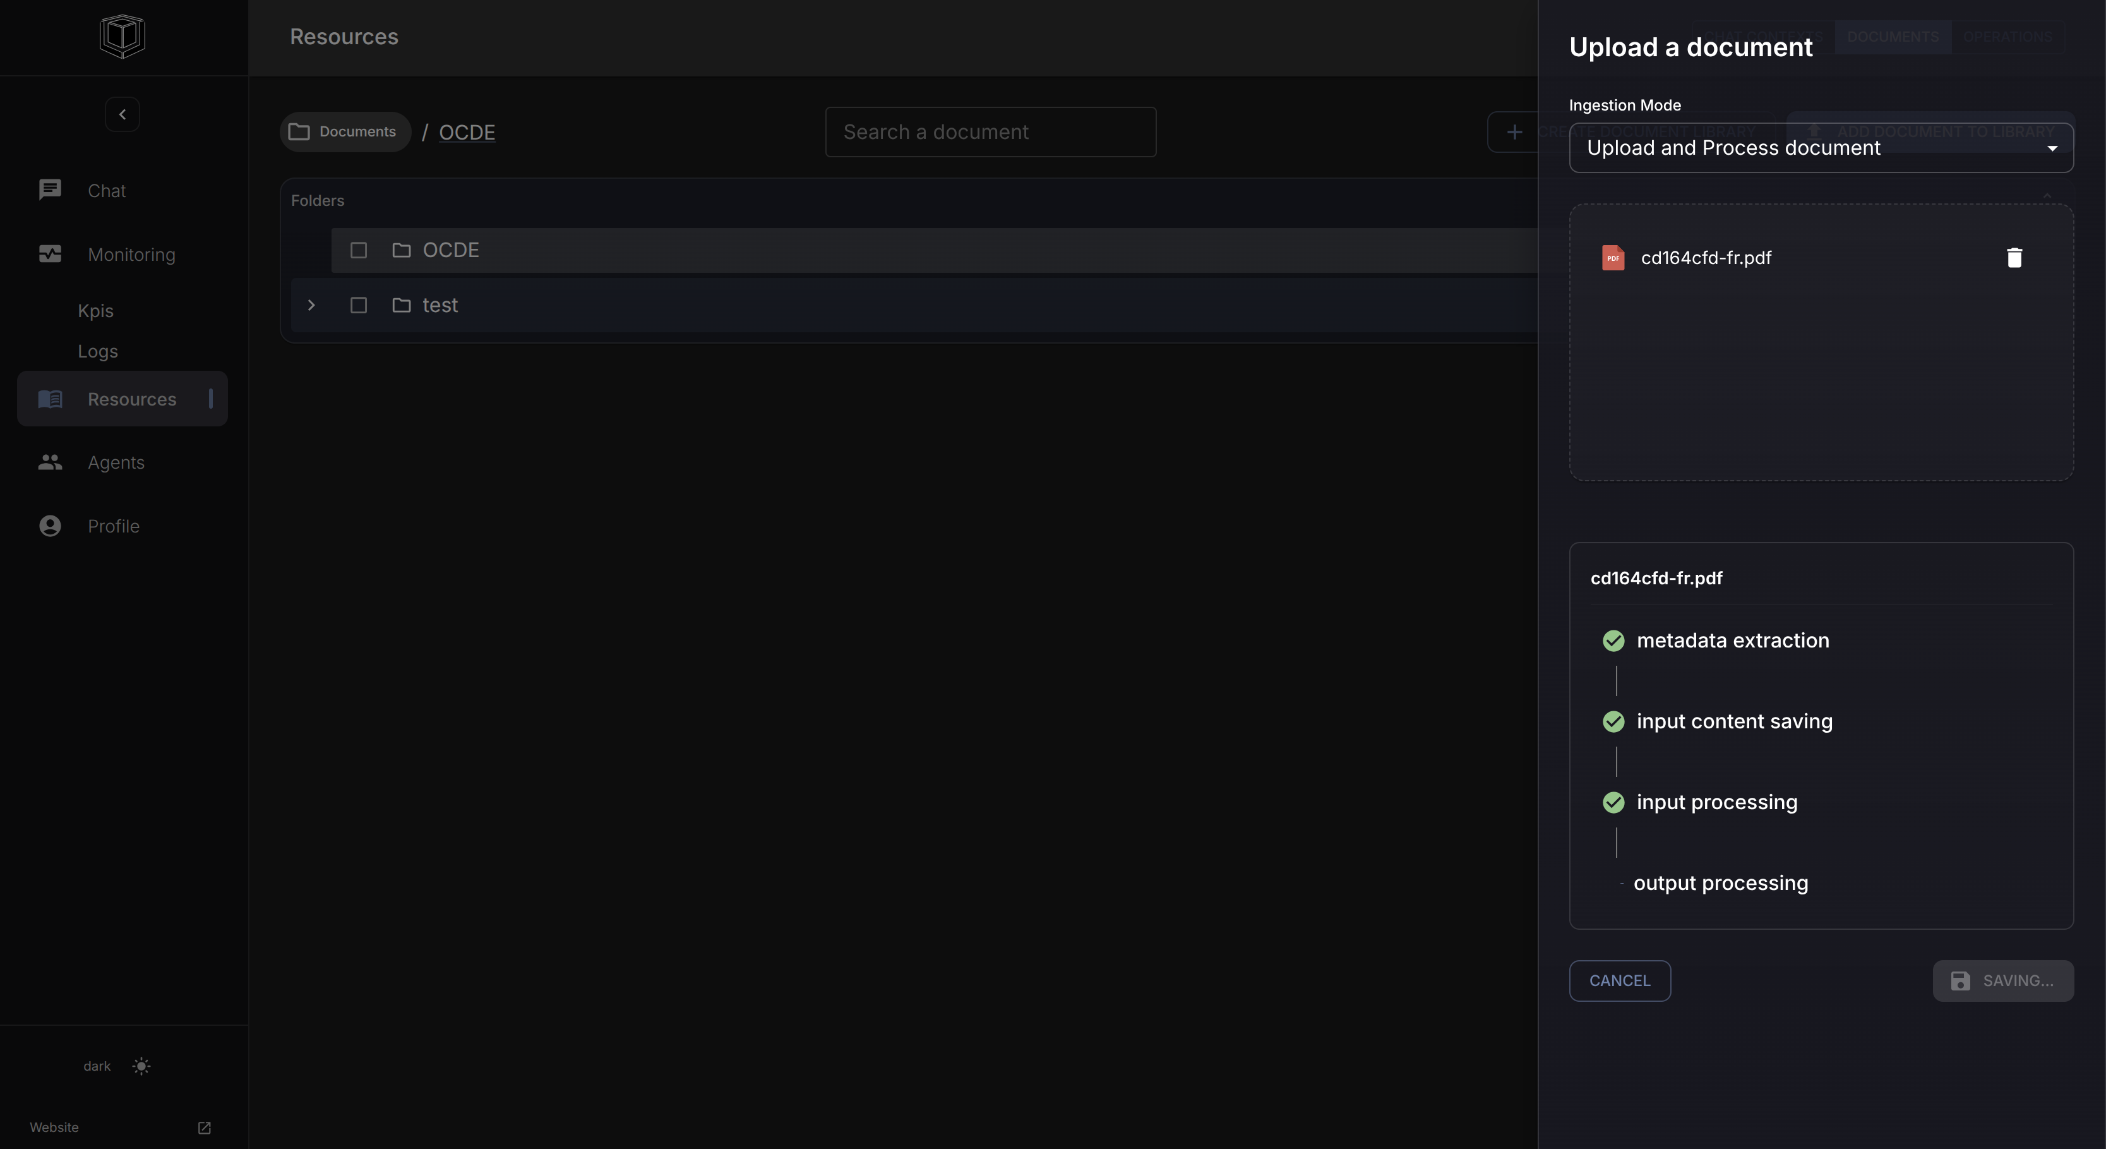Viewport: 2106px width, 1149px height.
Task: Open the Kpis submenu item
Action: [95, 311]
